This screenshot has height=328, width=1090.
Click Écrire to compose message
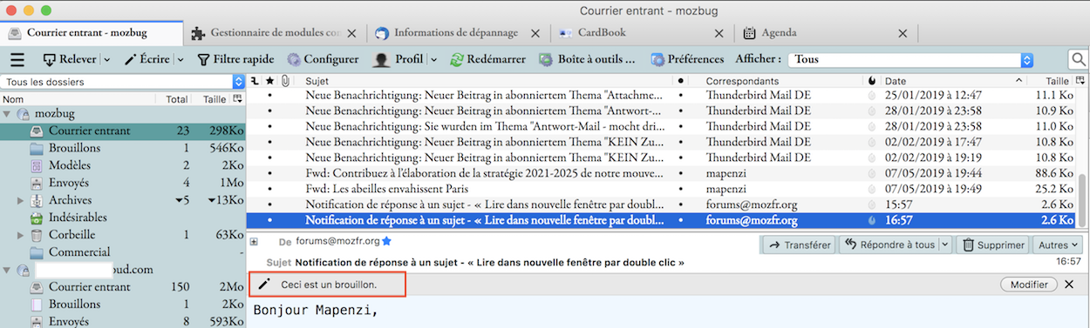(146, 59)
